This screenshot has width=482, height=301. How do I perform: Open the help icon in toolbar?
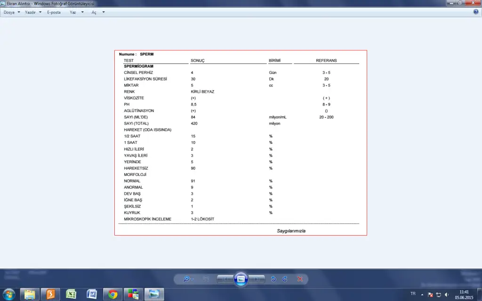tap(476, 12)
